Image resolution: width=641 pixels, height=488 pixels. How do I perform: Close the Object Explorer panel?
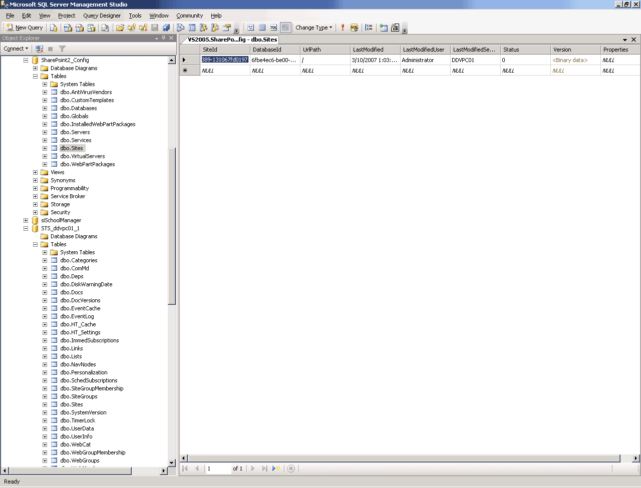pos(171,38)
